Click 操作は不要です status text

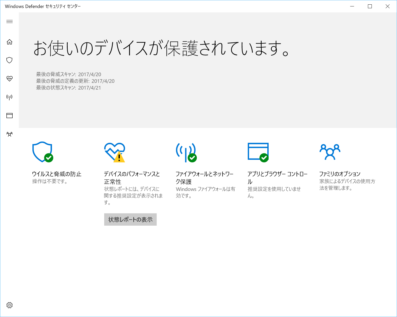[50, 181]
